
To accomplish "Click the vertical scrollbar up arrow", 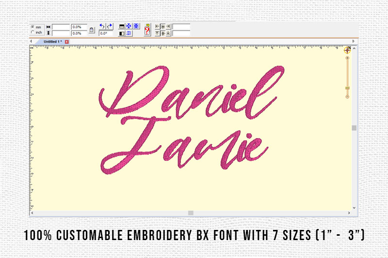I will click(354, 48).
